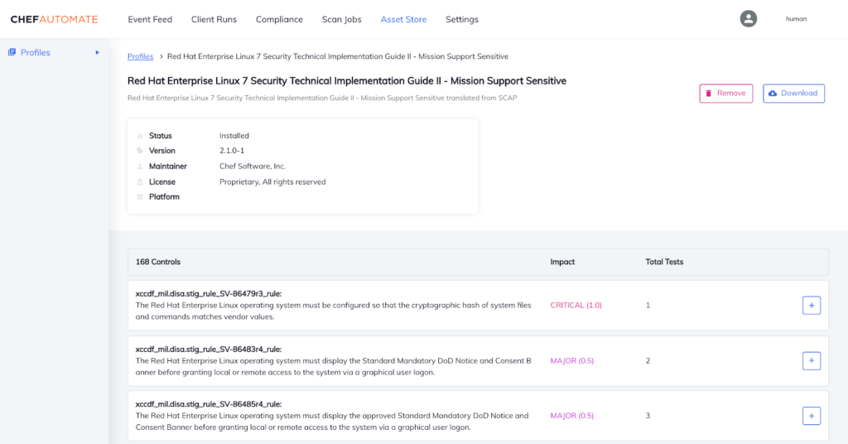Go to the Compliance tab
This screenshot has width=848, height=444.
279,19
